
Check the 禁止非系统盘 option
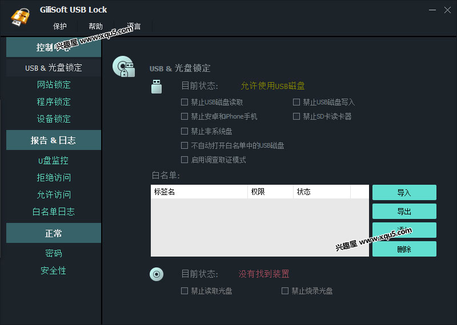[184, 131]
